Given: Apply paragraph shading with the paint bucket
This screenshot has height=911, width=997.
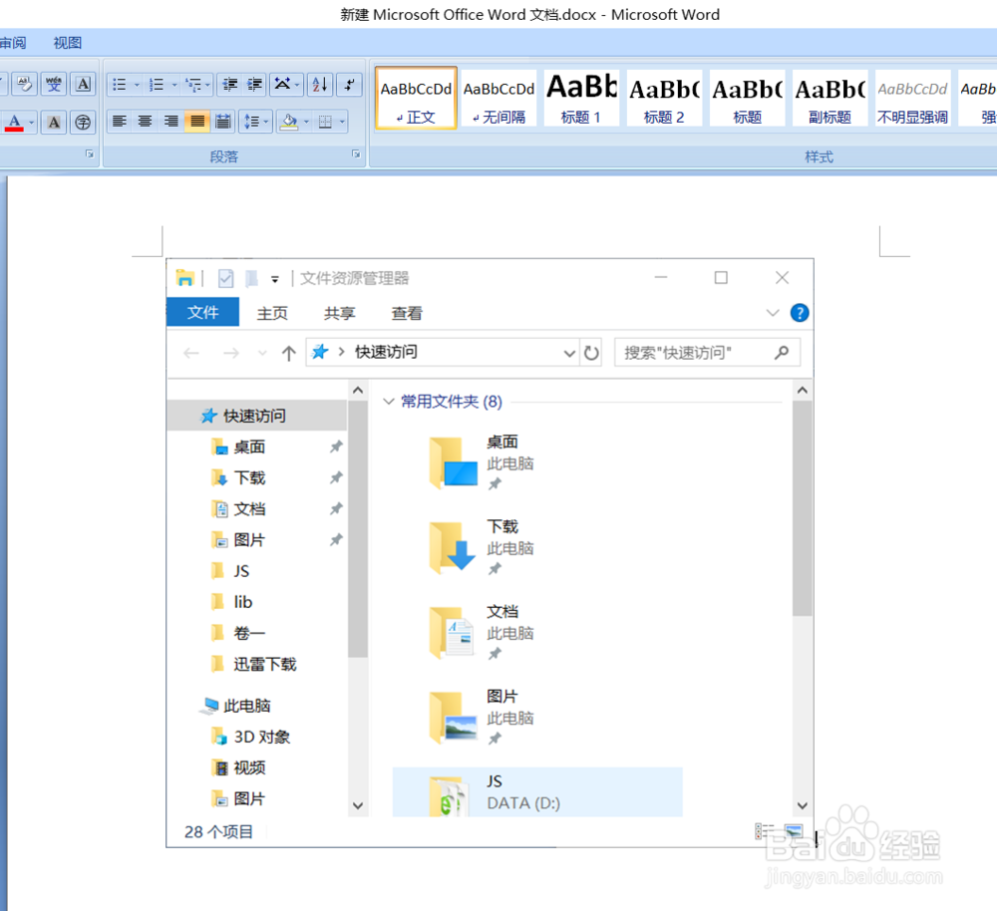Looking at the screenshot, I should (x=289, y=122).
